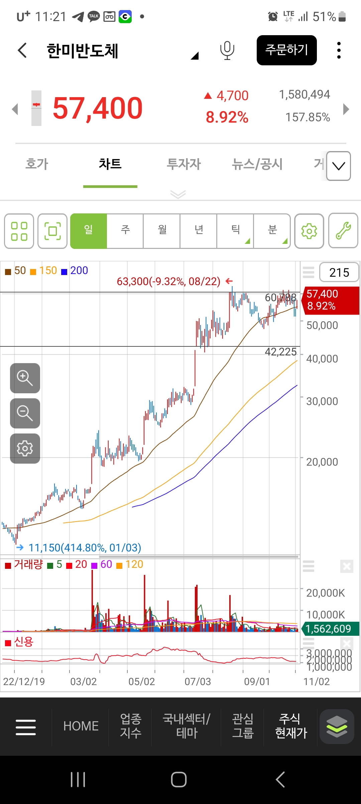This screenshot has width=361, height=804.
Task: Tap the current price tag 57,400 8.92%
Action: pyautogui.click(x=330, y=300)
